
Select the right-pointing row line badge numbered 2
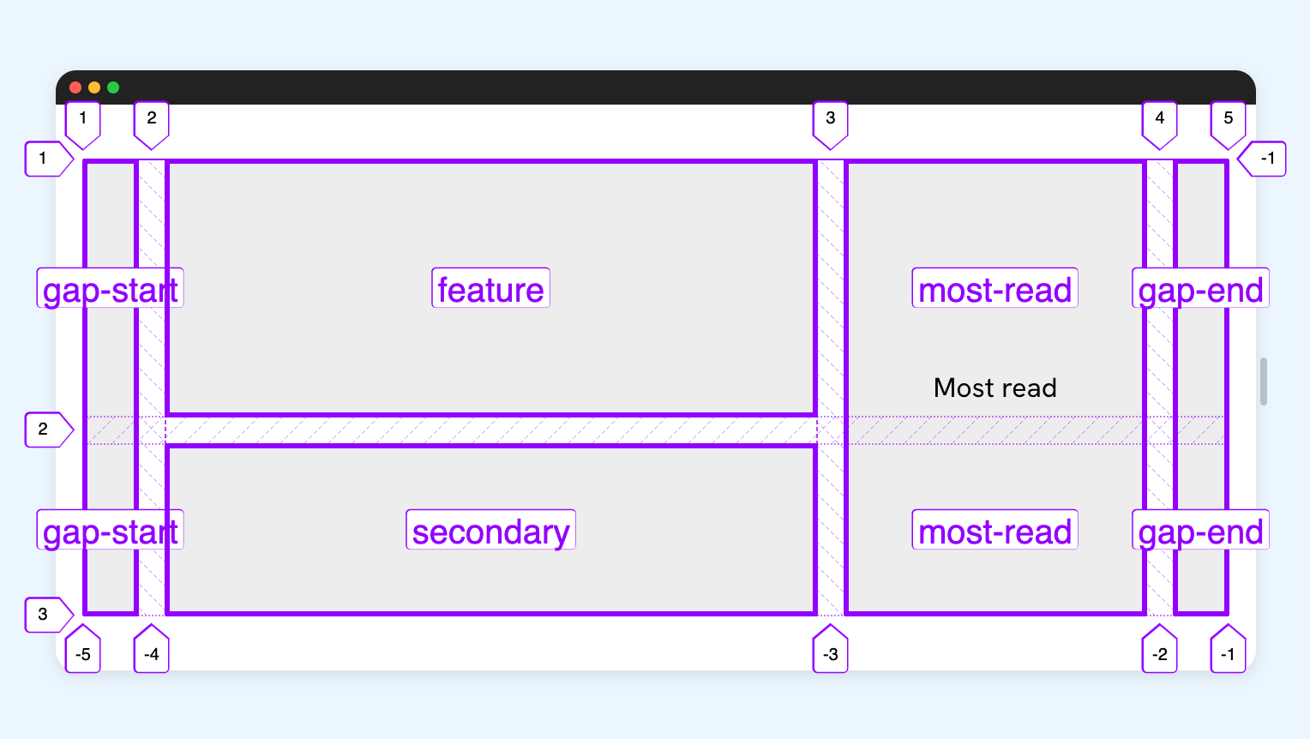click(x=45, y=430)
